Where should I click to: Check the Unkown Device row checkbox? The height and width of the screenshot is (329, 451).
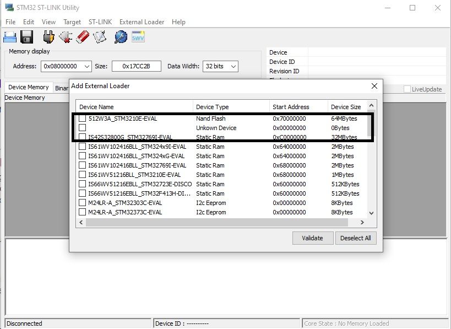click(82, 127)
